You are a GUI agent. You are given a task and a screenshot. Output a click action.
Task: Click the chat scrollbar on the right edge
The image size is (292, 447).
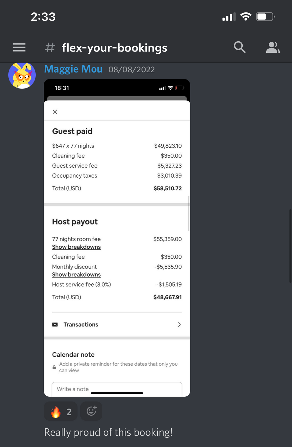(290, 245)
